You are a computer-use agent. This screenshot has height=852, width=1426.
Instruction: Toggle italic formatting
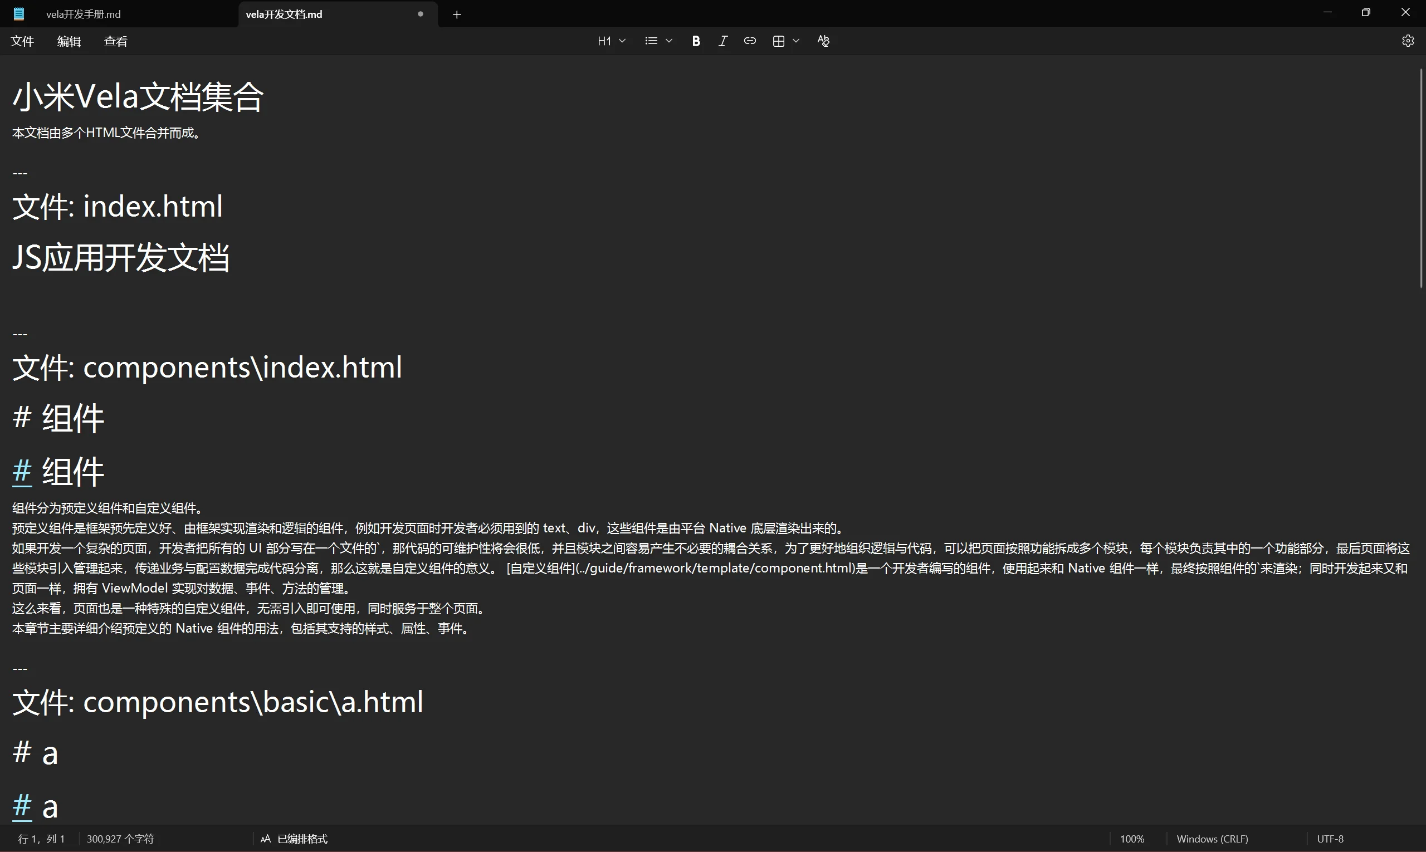(x=722, y=41)
